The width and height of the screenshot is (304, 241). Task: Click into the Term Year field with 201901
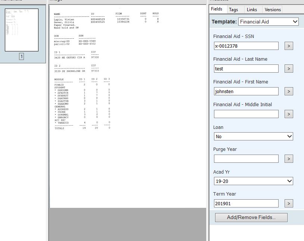tap(246, 203)
